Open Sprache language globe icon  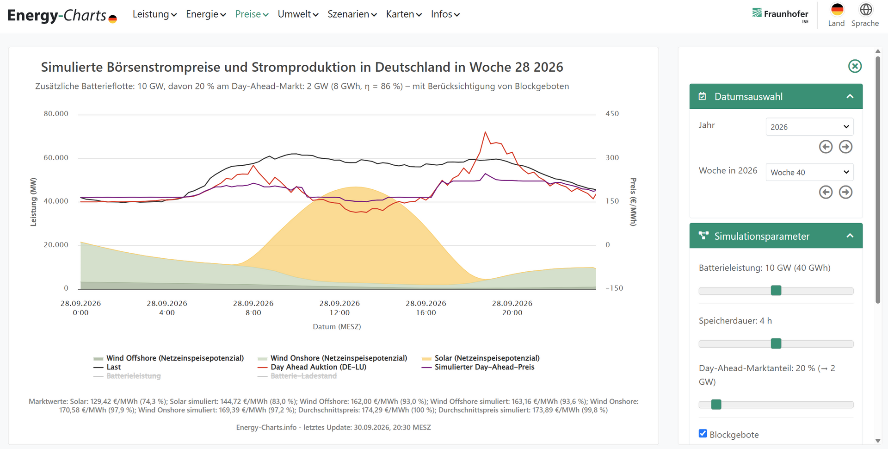[x=866, y=9]
